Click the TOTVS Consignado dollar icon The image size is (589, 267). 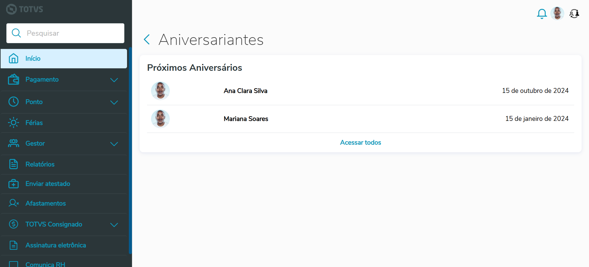pos(14,224)
